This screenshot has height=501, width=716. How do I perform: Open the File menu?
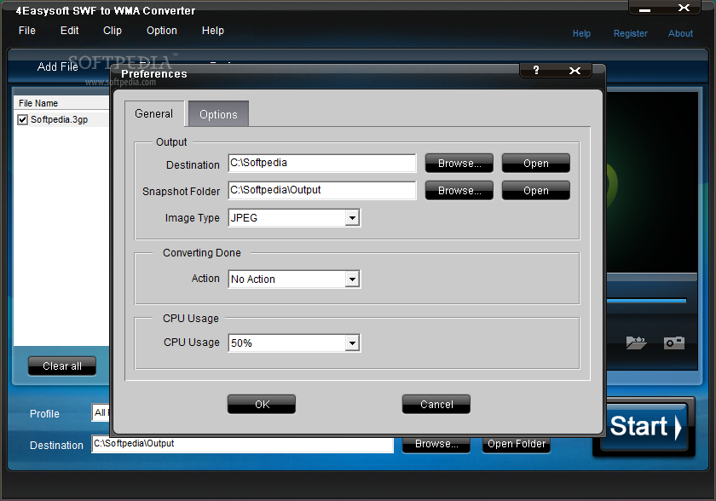pos(27,31)
